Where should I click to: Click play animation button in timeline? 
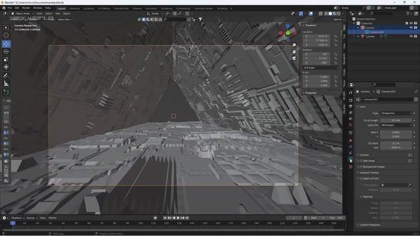coord(178,218)
